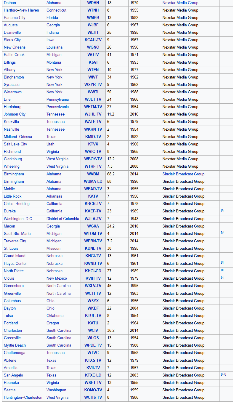
Task: Open the WTRF-TV station link
Action: tap(93, 166)
